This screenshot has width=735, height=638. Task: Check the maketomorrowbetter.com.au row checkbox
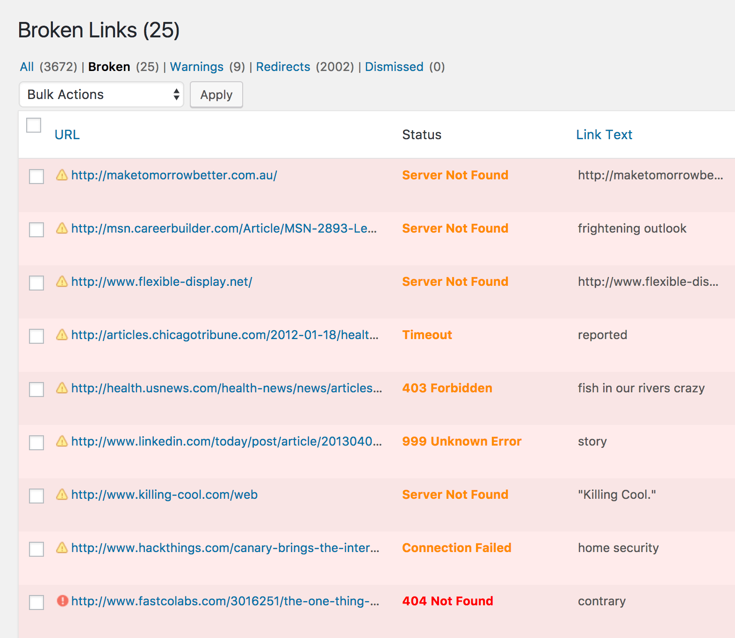[36, 177]
